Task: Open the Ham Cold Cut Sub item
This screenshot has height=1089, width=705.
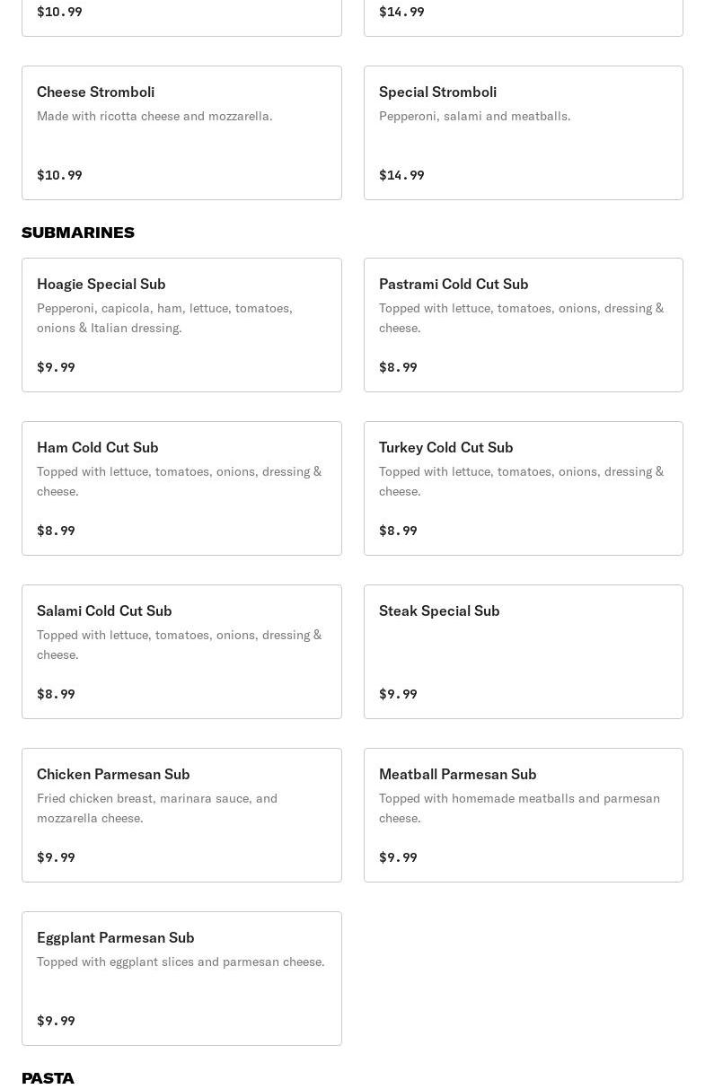Action: [181, 488]
